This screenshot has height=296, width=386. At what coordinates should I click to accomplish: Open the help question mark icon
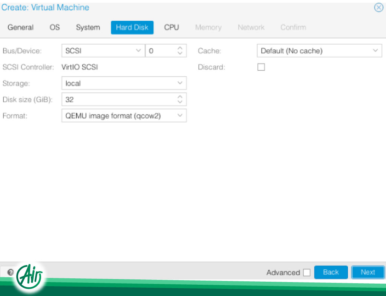(10, 272)
